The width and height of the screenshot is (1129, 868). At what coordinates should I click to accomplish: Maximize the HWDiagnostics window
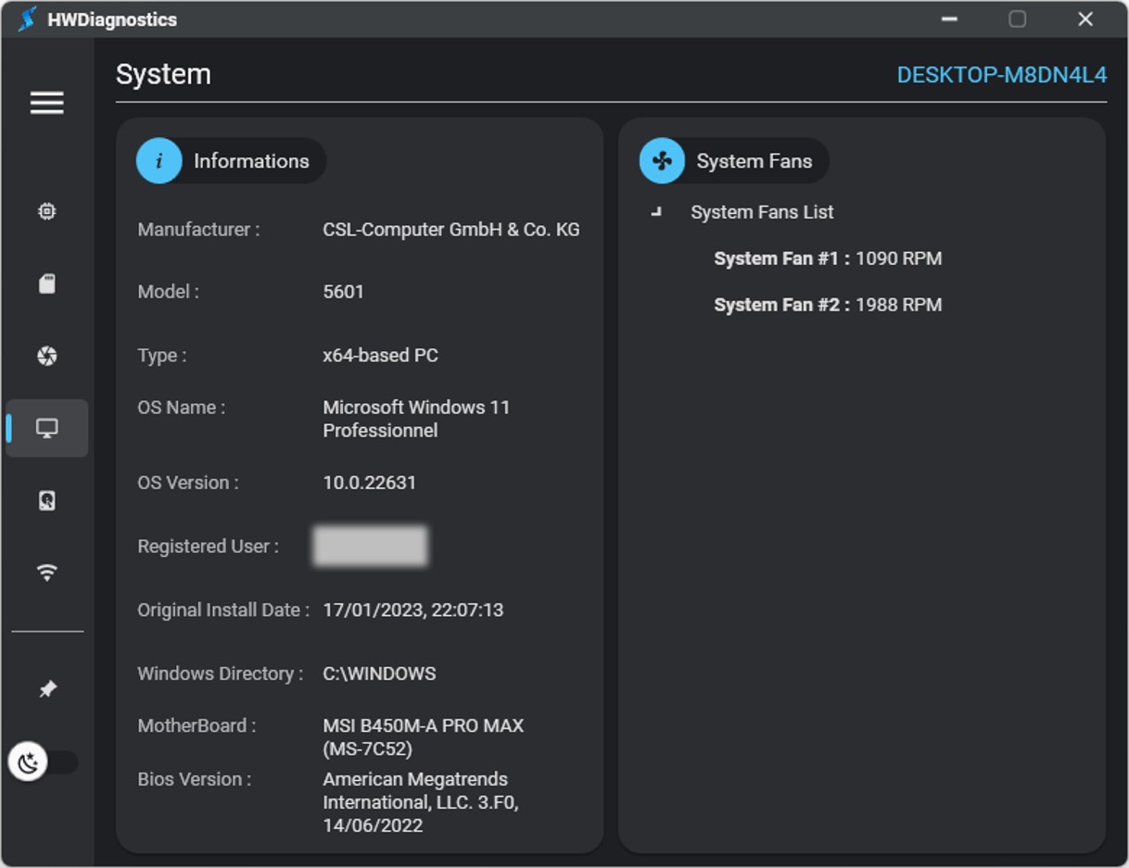(1017, 19)
